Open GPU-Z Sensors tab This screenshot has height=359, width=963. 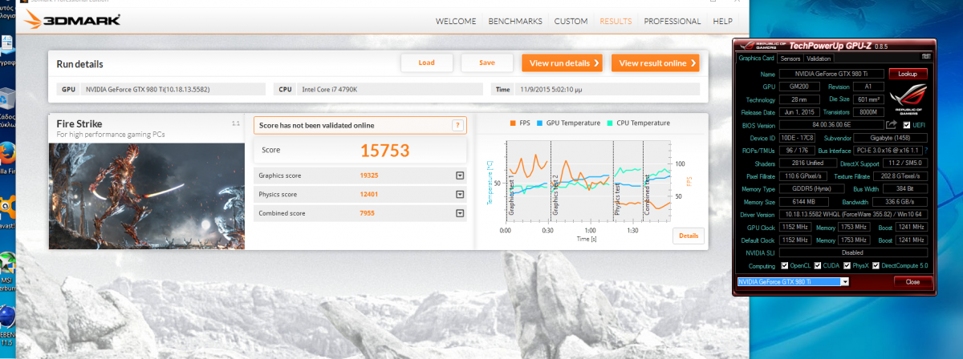(790, 58)
